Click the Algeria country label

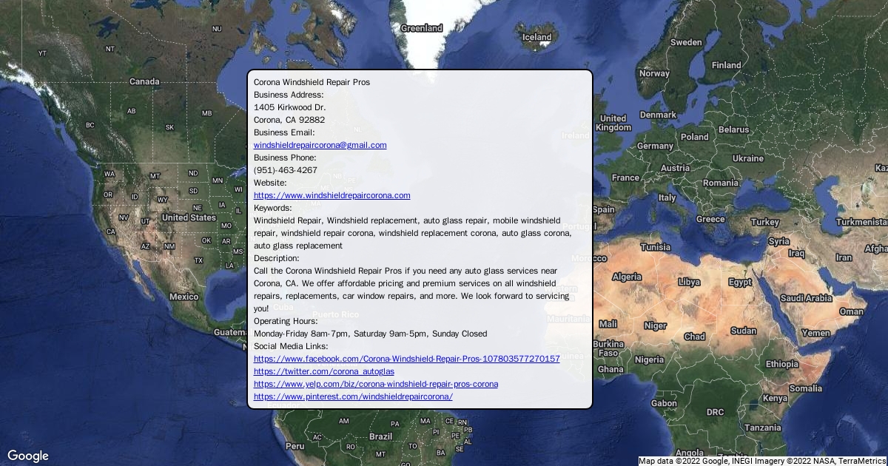pos(627,277)
